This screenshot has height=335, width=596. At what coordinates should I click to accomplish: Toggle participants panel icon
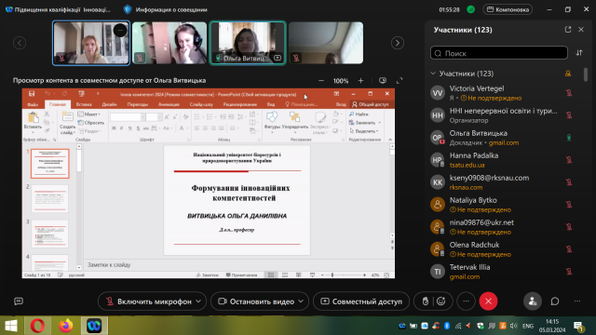click(x=533, y=301)
